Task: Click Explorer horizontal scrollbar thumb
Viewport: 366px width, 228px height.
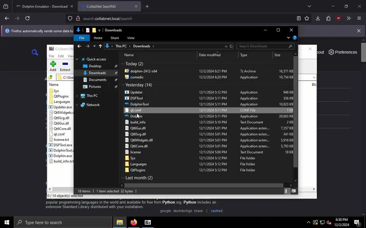Action: [204, 186]
